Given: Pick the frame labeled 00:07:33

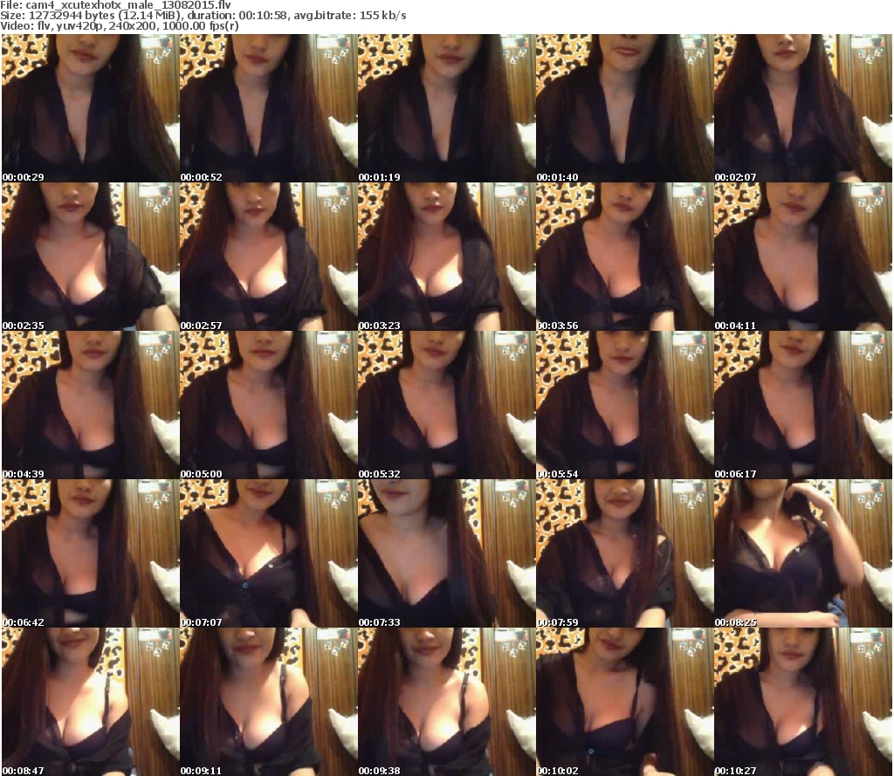Looking at the screenshot, I should point(446,553).
